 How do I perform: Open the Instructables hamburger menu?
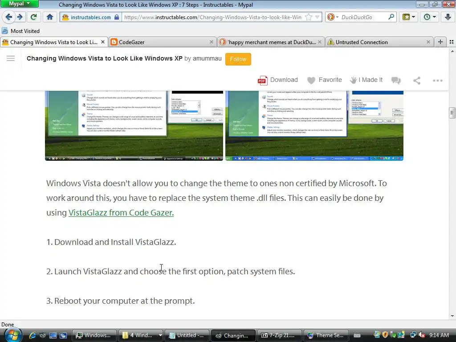[x=11, y=58]
